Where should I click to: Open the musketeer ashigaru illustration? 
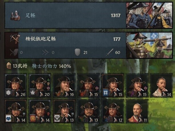click(149, 45)
